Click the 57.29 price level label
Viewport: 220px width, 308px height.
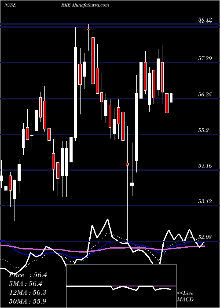[x=205, y=59]
